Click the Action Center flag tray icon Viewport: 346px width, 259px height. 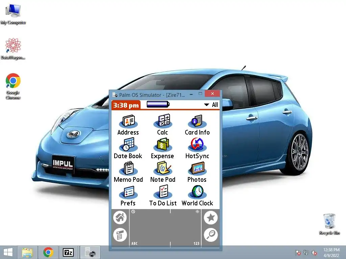[x=298, y=253]
